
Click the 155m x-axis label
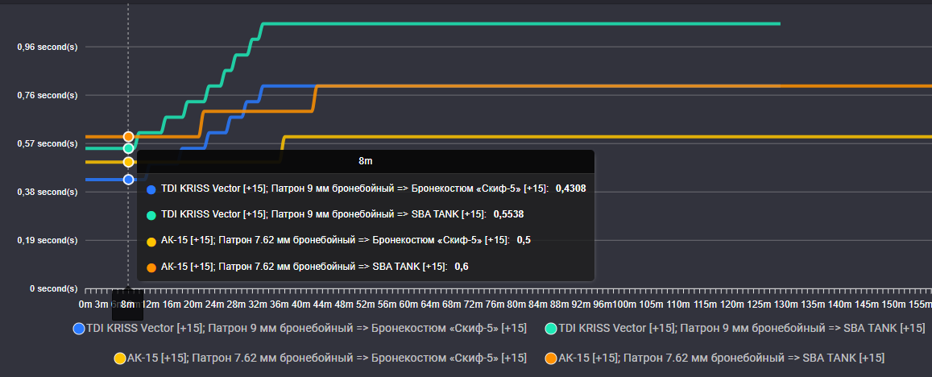tap(920, 305)
